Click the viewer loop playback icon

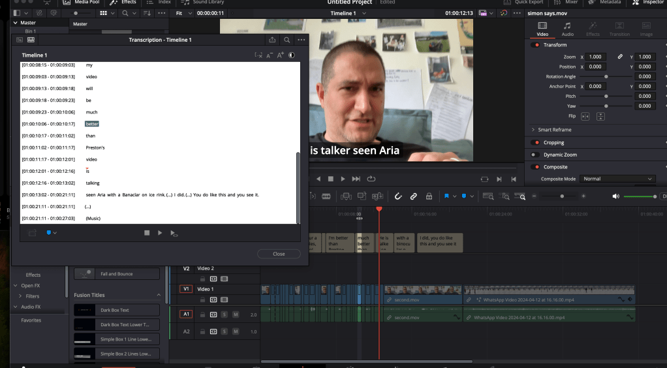click(x=371, y=179)
